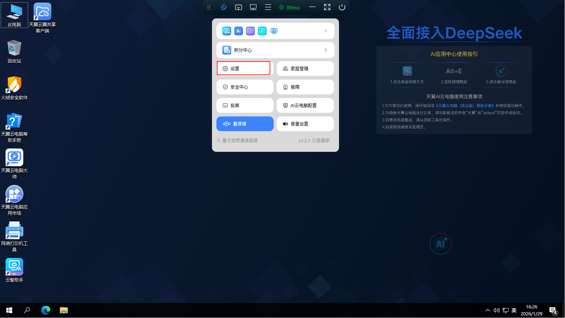Open 音量设置 volume settings
Screen dimensions: 565x318
click(305, 124)
